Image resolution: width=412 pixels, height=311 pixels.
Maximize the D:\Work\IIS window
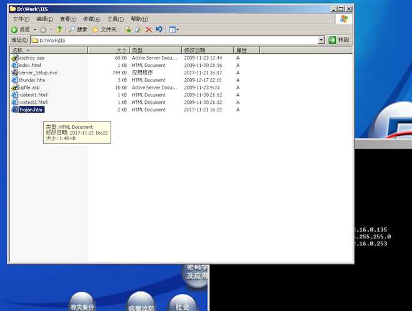(341, 9)
